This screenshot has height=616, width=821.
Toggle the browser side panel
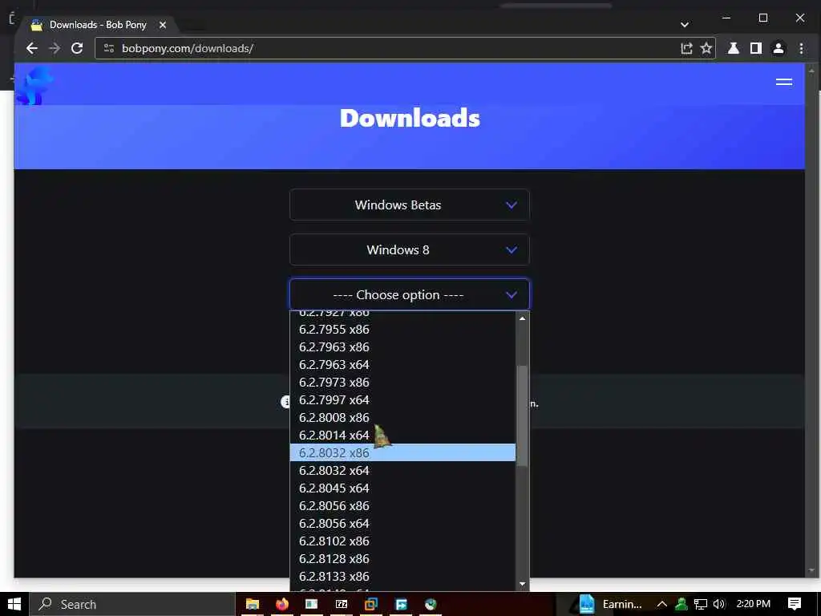pos(756,48)
